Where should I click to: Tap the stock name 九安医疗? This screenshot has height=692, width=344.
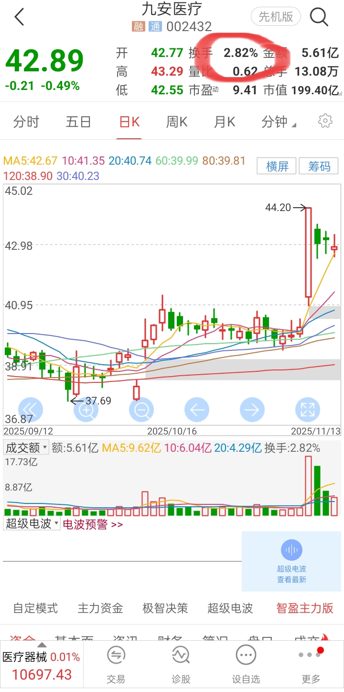pos(172,9)
